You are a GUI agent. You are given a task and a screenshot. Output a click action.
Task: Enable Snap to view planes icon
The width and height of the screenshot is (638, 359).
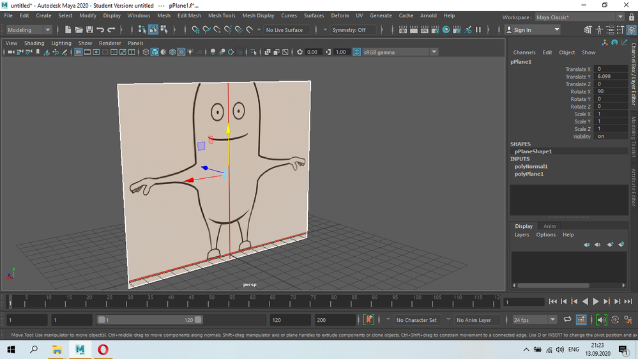[238, 30]
